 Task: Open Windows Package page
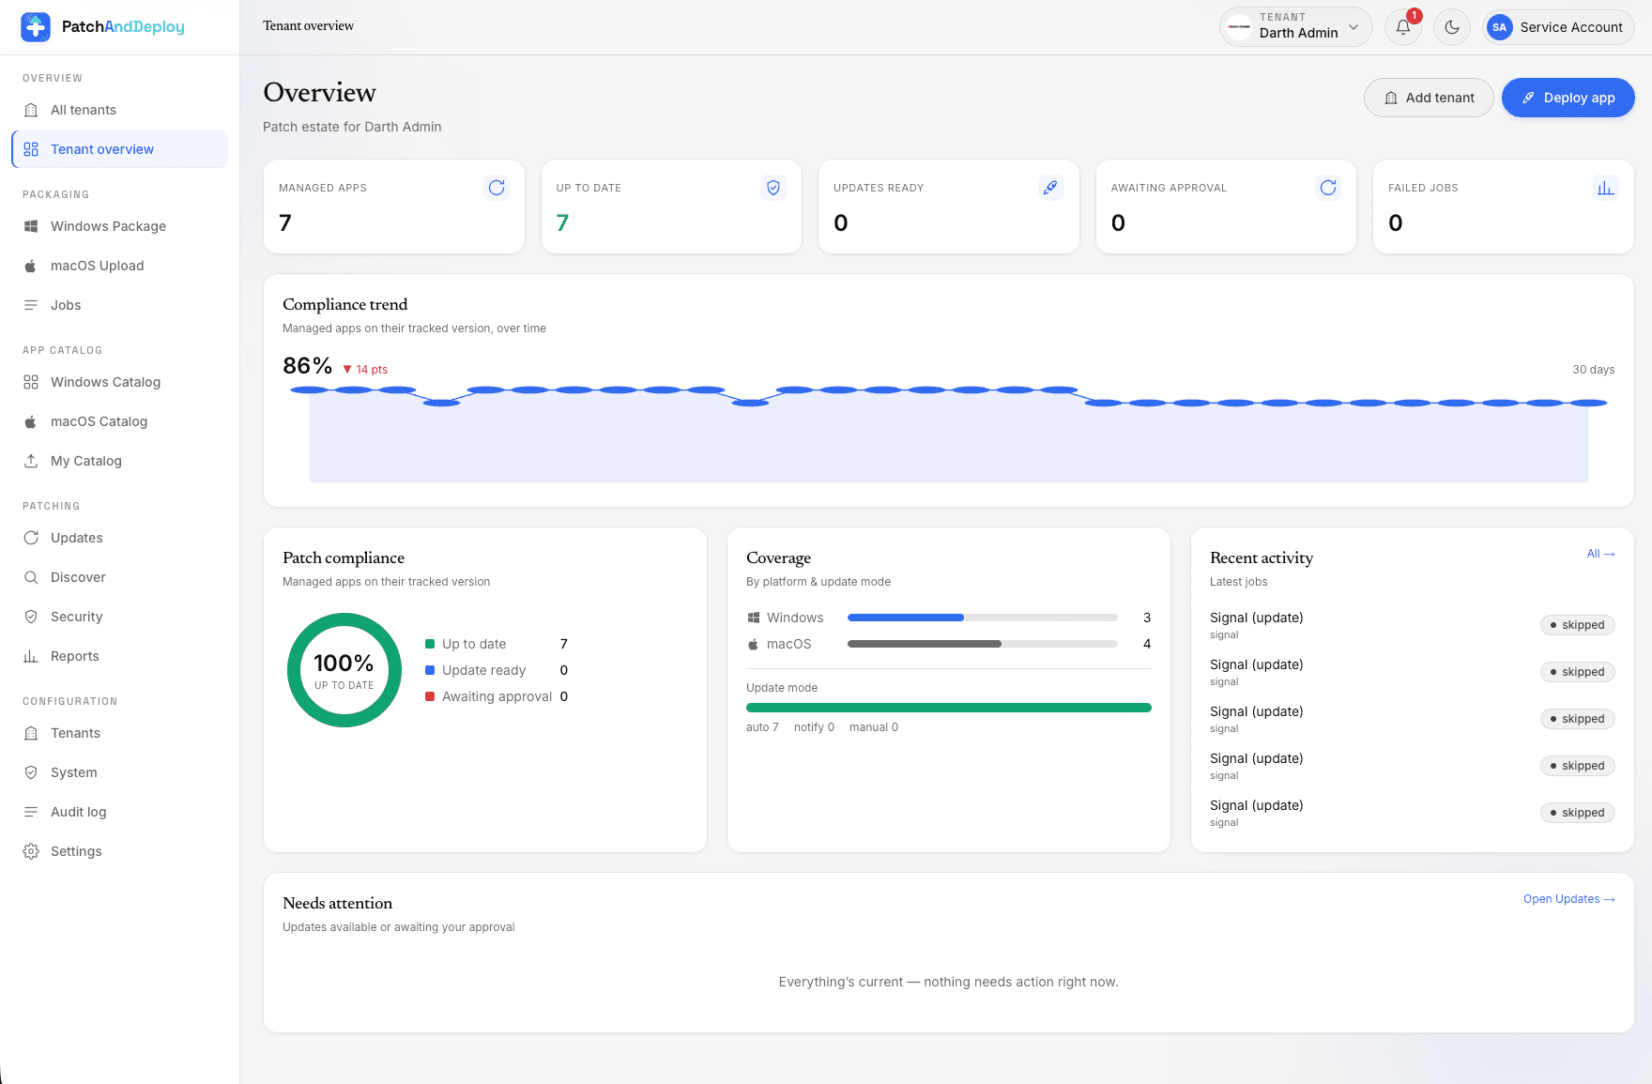point(120,226)
